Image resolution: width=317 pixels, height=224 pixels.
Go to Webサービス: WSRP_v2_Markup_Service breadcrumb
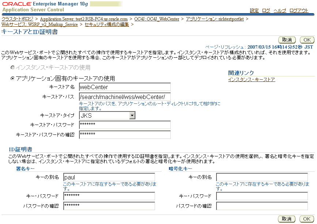coord(39,24)
